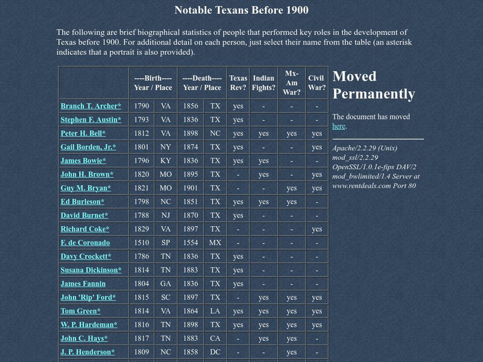483x362 pixels.
Task: Select the Stephen F. Austin link
Action: tap(88, 119)
